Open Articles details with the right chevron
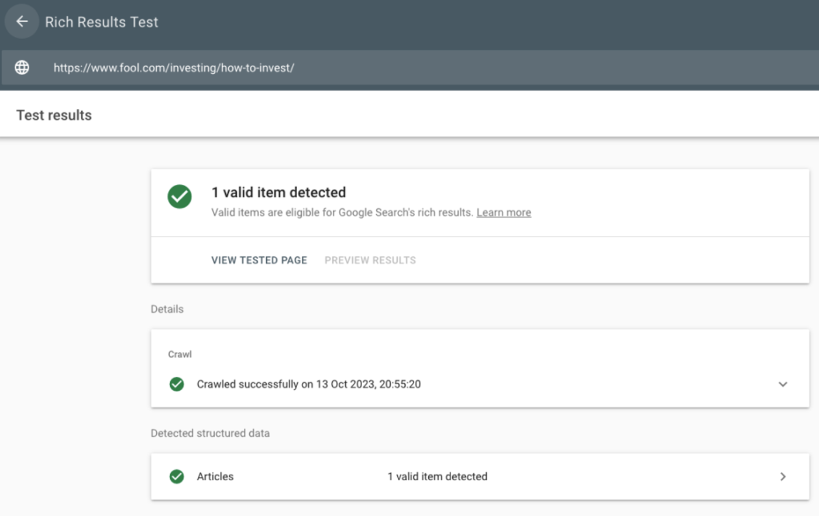 pyautogui.click(x=783, y=477)
